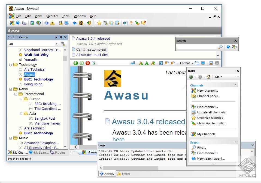Click the globe with arrows update icon
This screenshot has height=183, width=261.
(38, 23)
